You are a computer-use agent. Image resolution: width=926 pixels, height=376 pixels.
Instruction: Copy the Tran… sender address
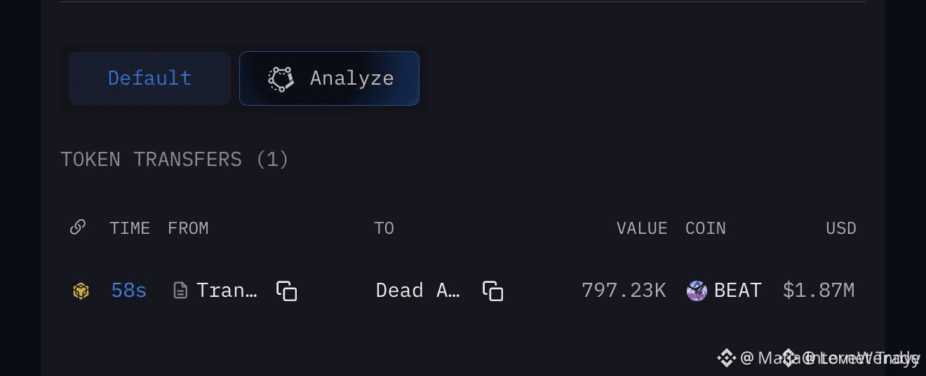pos(286,291)
